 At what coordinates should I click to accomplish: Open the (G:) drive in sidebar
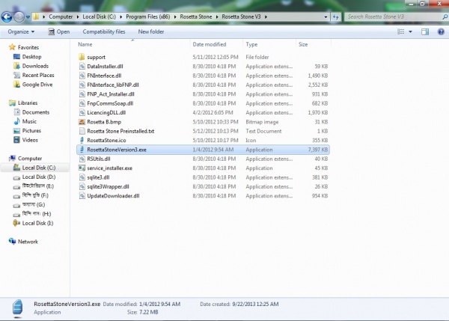[x=34, y=205]
